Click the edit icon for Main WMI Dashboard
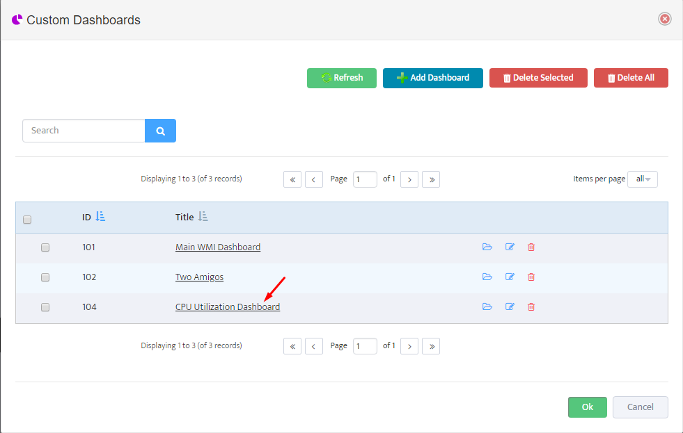Image resolution: width=683 pixels, height=433 pixels. click(510, 247)
